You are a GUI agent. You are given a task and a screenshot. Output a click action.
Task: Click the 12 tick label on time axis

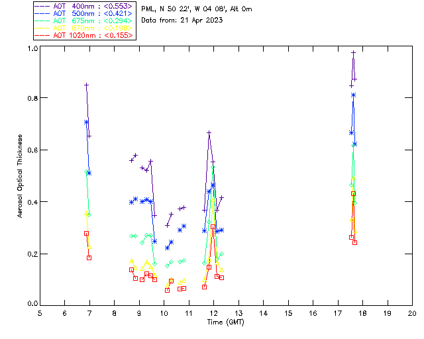(213, 313)
